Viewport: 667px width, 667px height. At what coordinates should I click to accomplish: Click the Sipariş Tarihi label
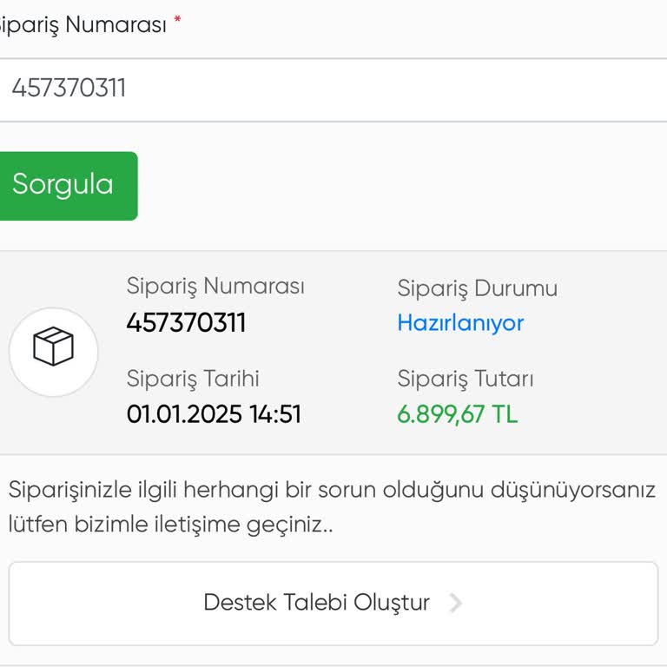click(x=193, y=378)
